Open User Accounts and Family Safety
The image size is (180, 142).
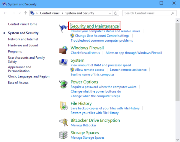[x=26, y=60]
